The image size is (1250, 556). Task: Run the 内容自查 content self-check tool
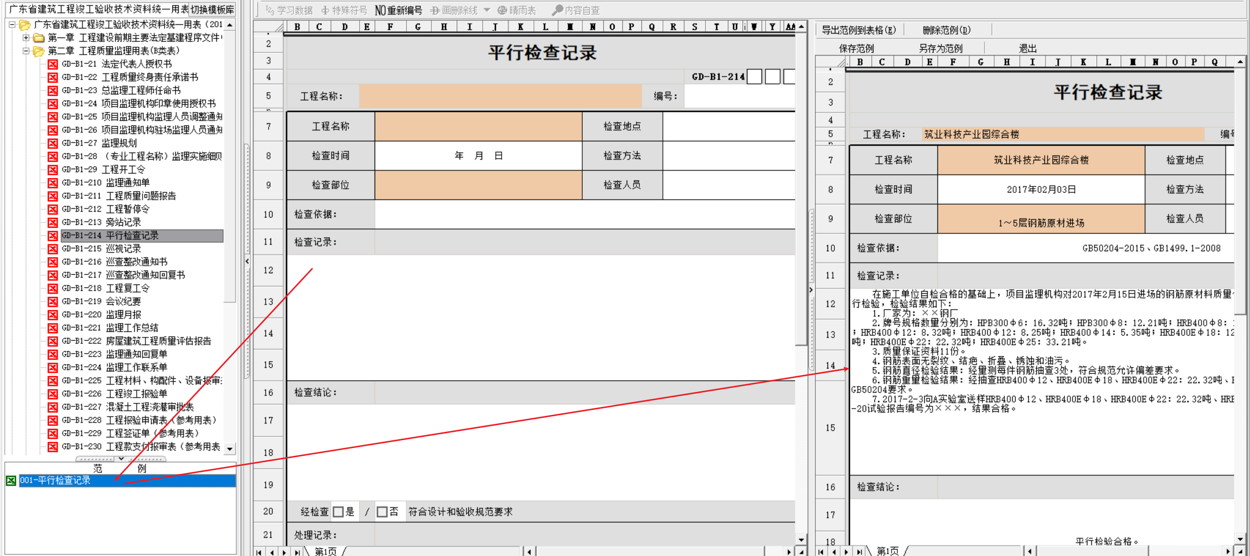[576, 10]
